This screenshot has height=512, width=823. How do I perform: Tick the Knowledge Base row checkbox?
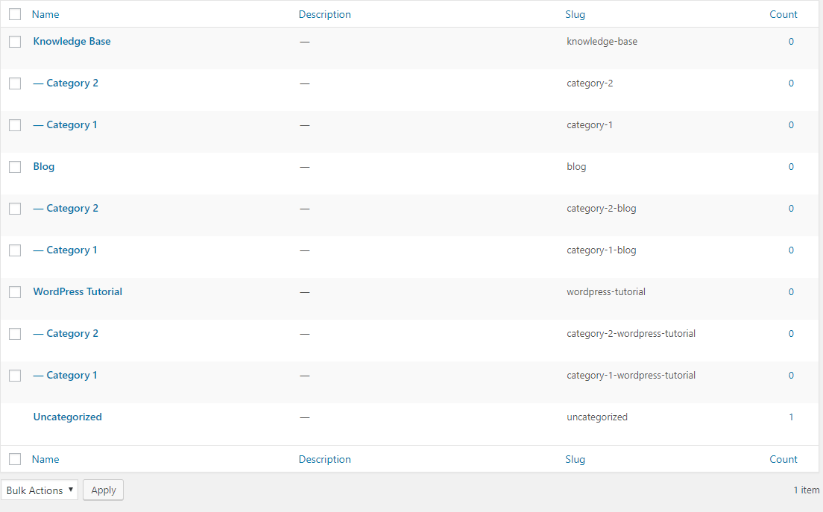click(x=15, y=42)
